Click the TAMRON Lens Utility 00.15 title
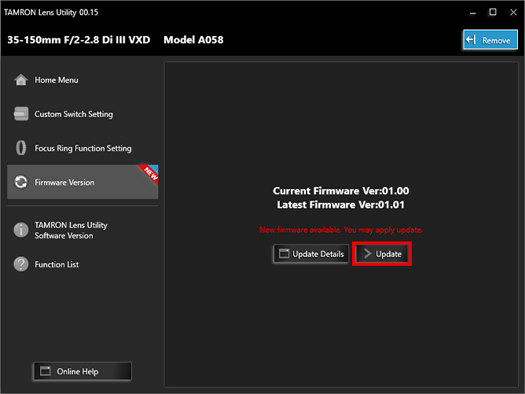The image size is (525, 394). (51, 13)
